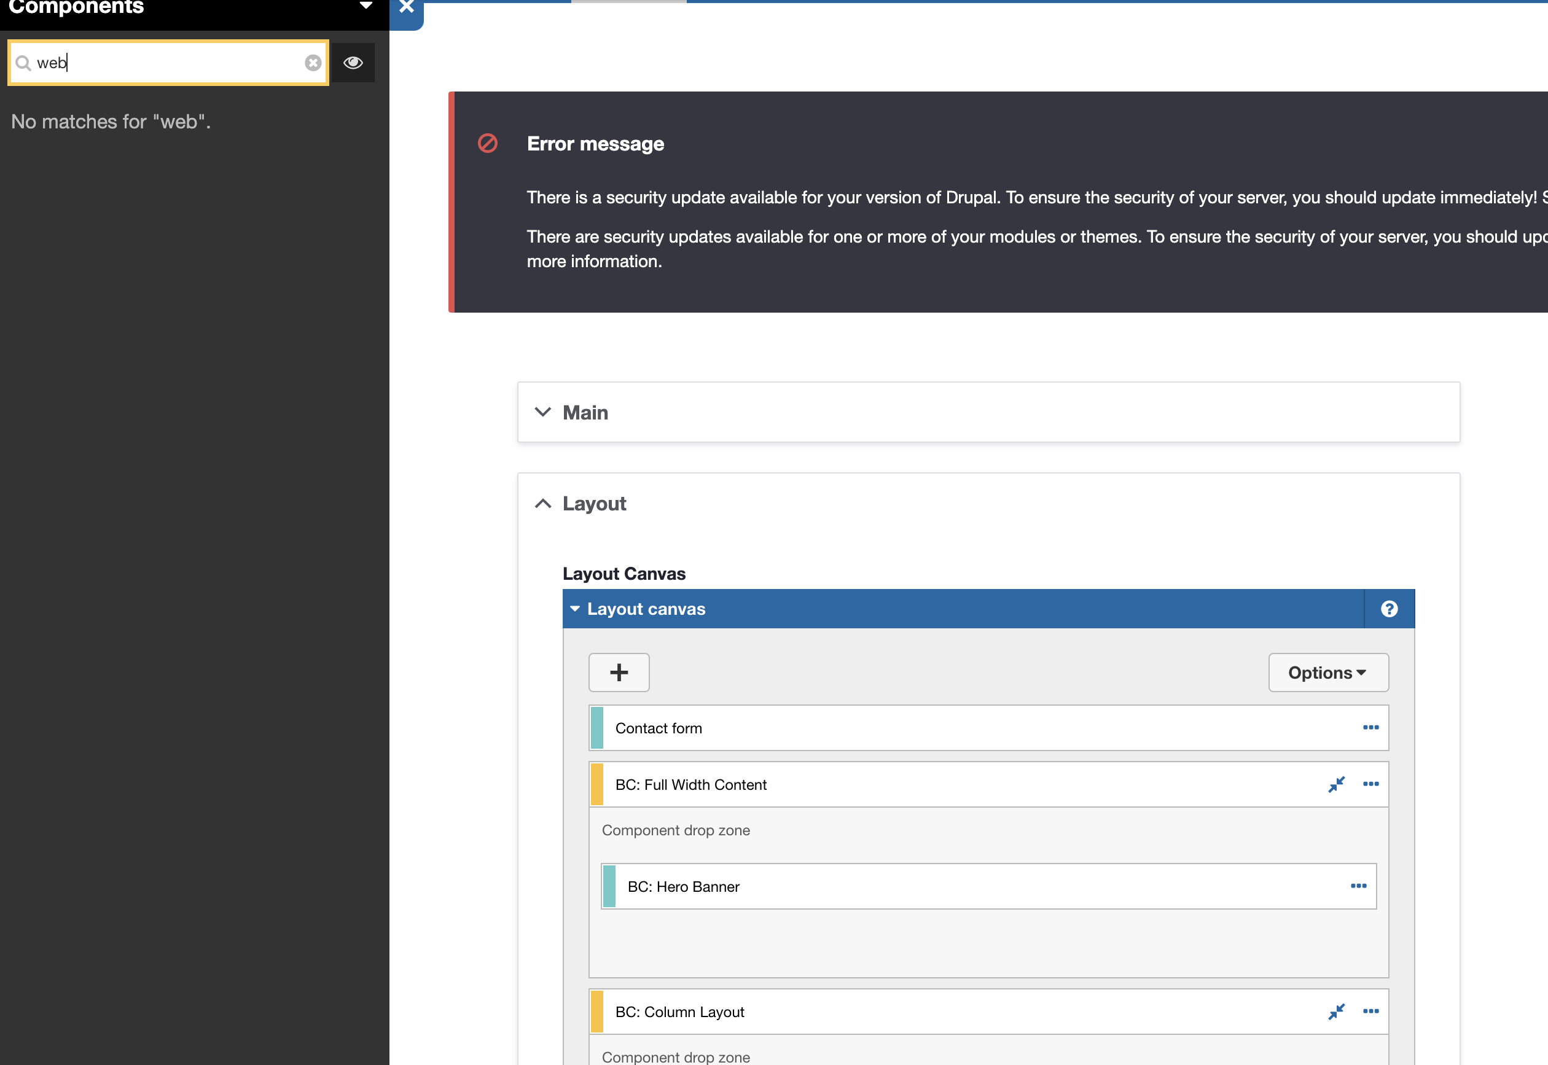The image size is (1548, 1065).
Task: Open the Options dropdown
Action: pyautogui.click(x=1328, y=672)
